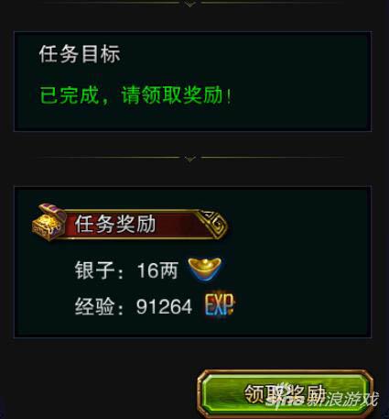Click the 91264 experience value

coord(164,306)
